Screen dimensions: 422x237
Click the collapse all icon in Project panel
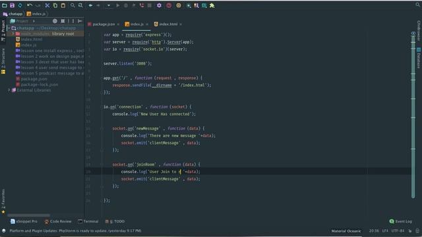[63, 21]
